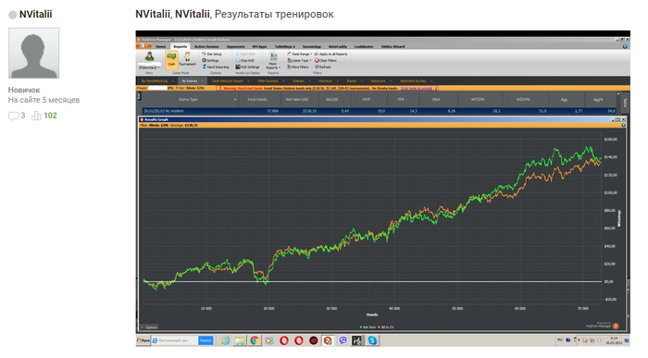Open the LeakBuster ribbon tab
The width and height of the screenshot is (648, 358).
click(x=364, y=46)
